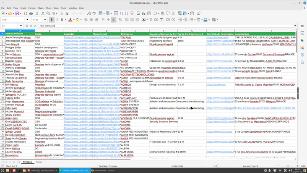Click the Cut scissors icon
The image size is (307, 173).
point(42,13)
